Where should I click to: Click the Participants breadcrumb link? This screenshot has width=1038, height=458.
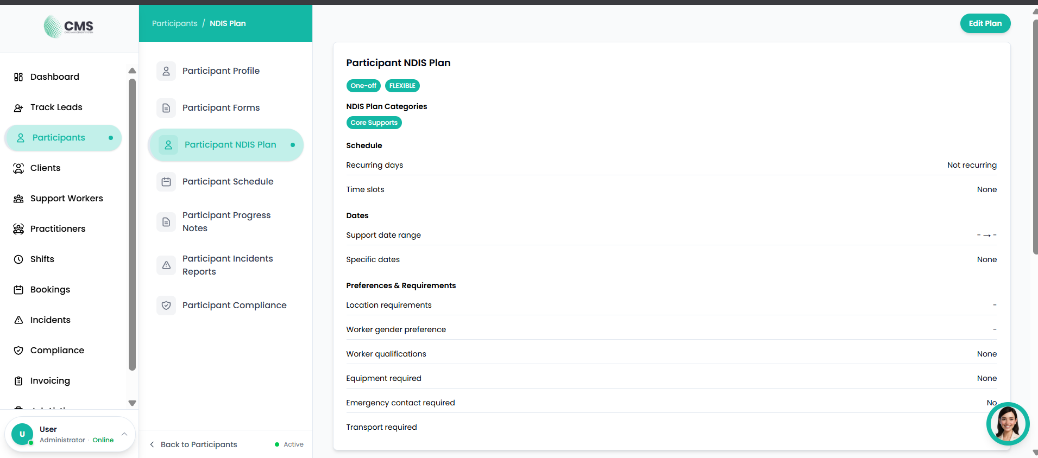coord(174,23)
